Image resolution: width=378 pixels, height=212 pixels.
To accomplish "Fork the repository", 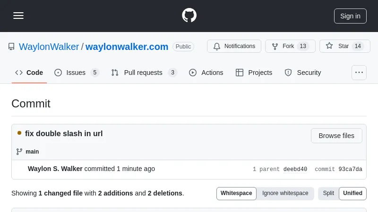I will 290,46.
